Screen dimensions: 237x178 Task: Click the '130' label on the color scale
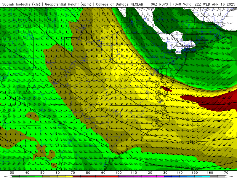[x=164, y=173]
